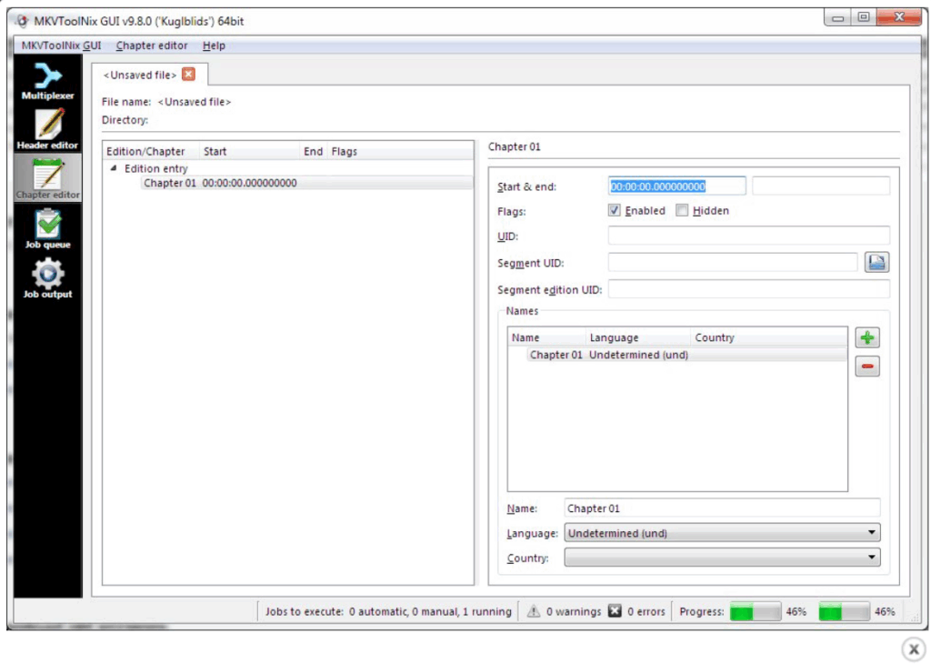Open the Country dropdown

pos(870,557)
